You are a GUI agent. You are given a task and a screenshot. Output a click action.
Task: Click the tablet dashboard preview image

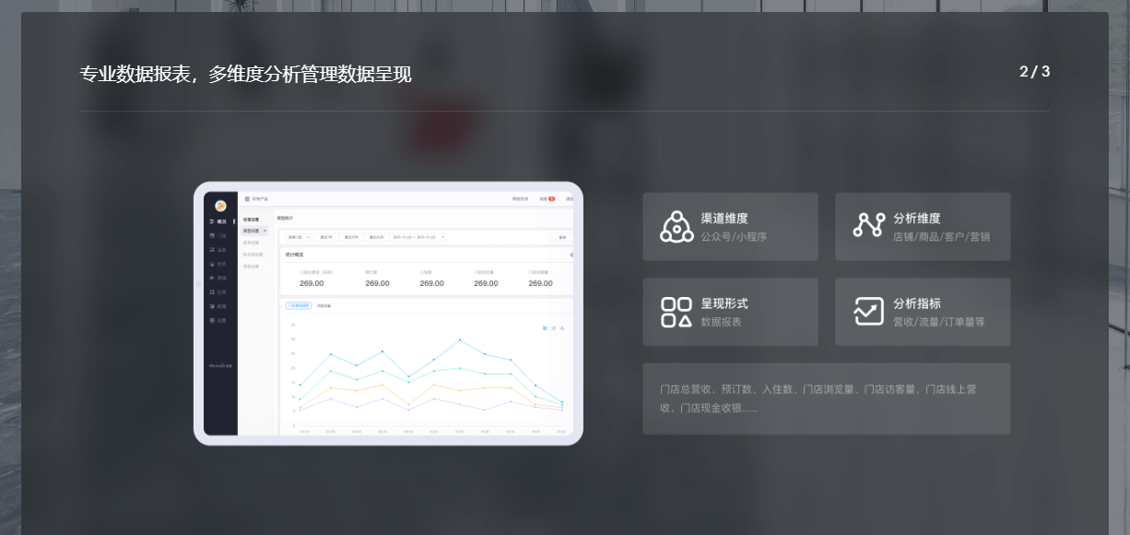(x=388, y=314)
